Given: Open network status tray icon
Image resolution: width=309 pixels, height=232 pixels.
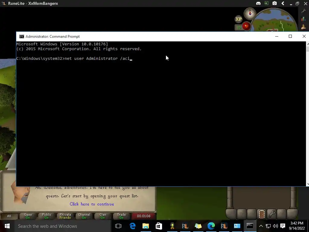Looking at the screenshot, I should [x=268, y=226].
